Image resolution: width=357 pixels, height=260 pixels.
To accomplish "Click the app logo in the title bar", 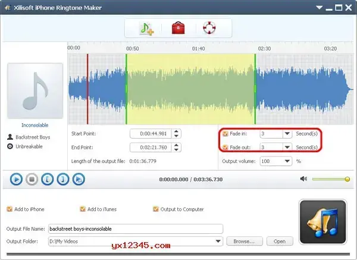I will pos(8,8).
